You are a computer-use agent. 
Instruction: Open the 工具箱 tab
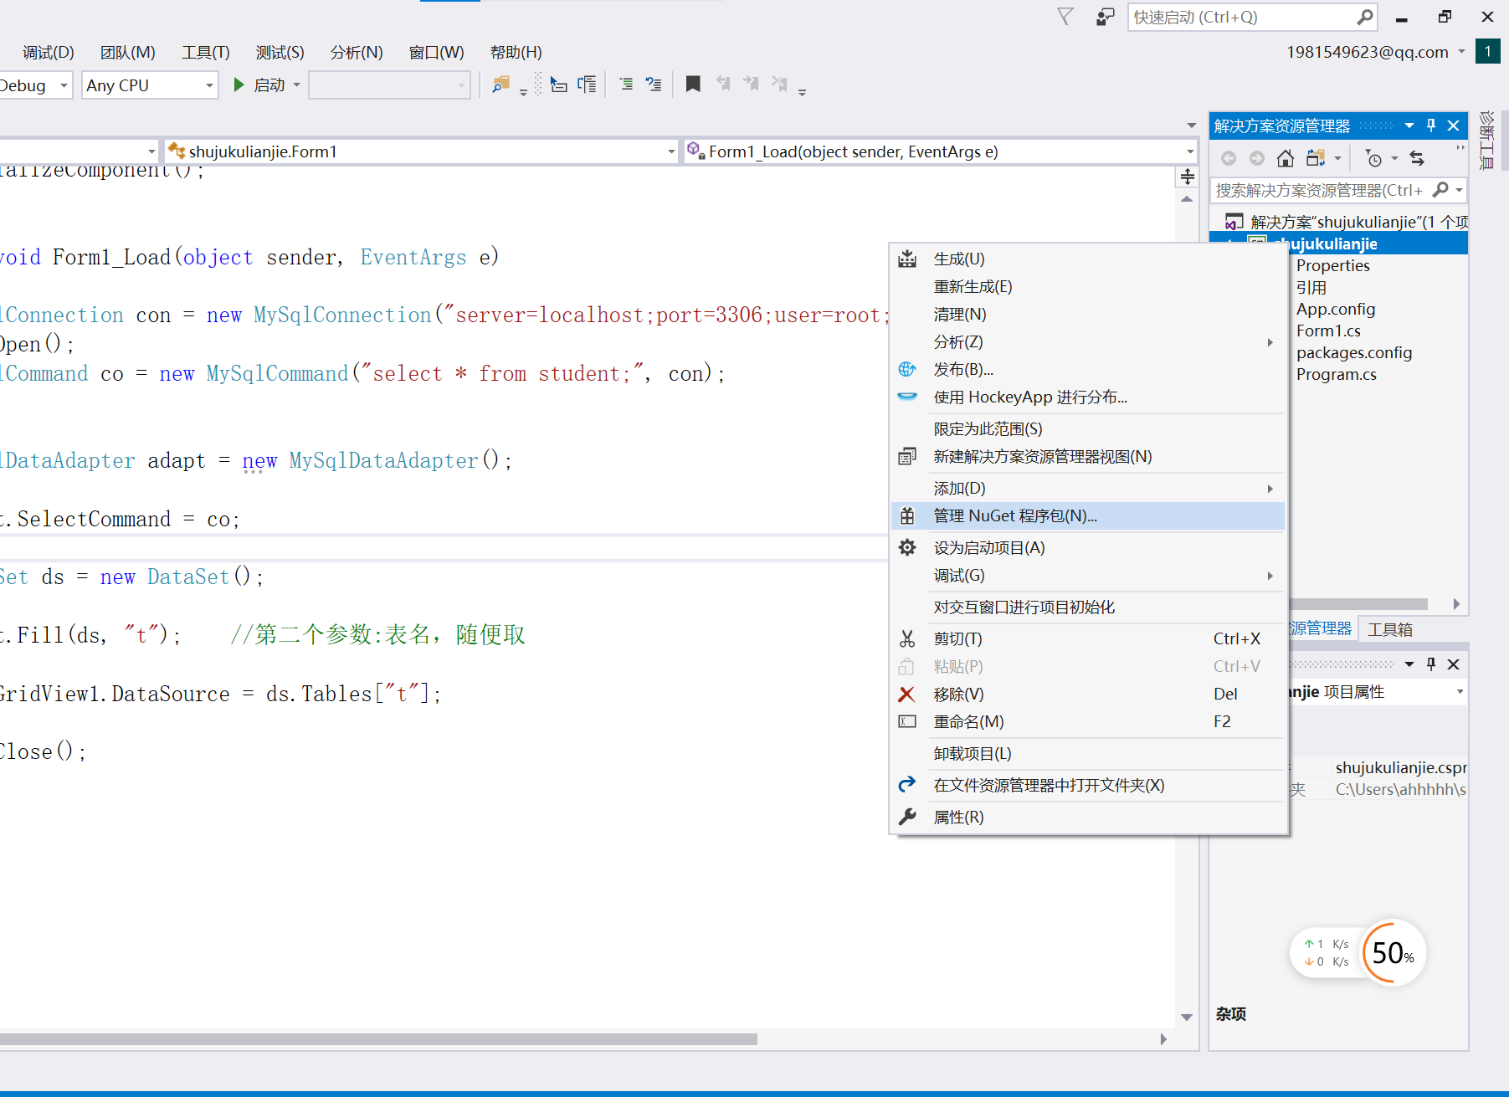[1389, 629]
